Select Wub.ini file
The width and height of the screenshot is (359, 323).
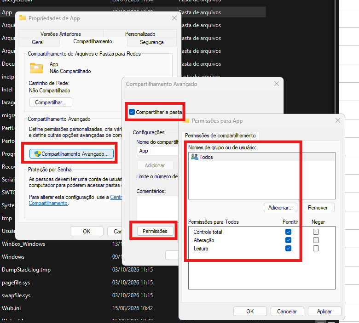point(11,308)
